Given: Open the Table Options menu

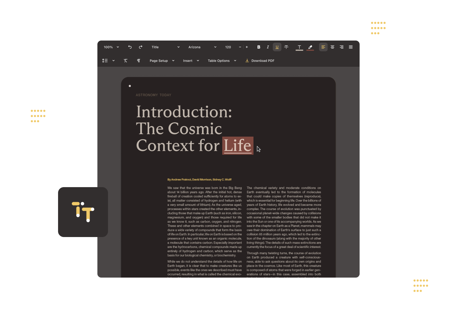Looking at the screenshot, I should coord(222,61).
